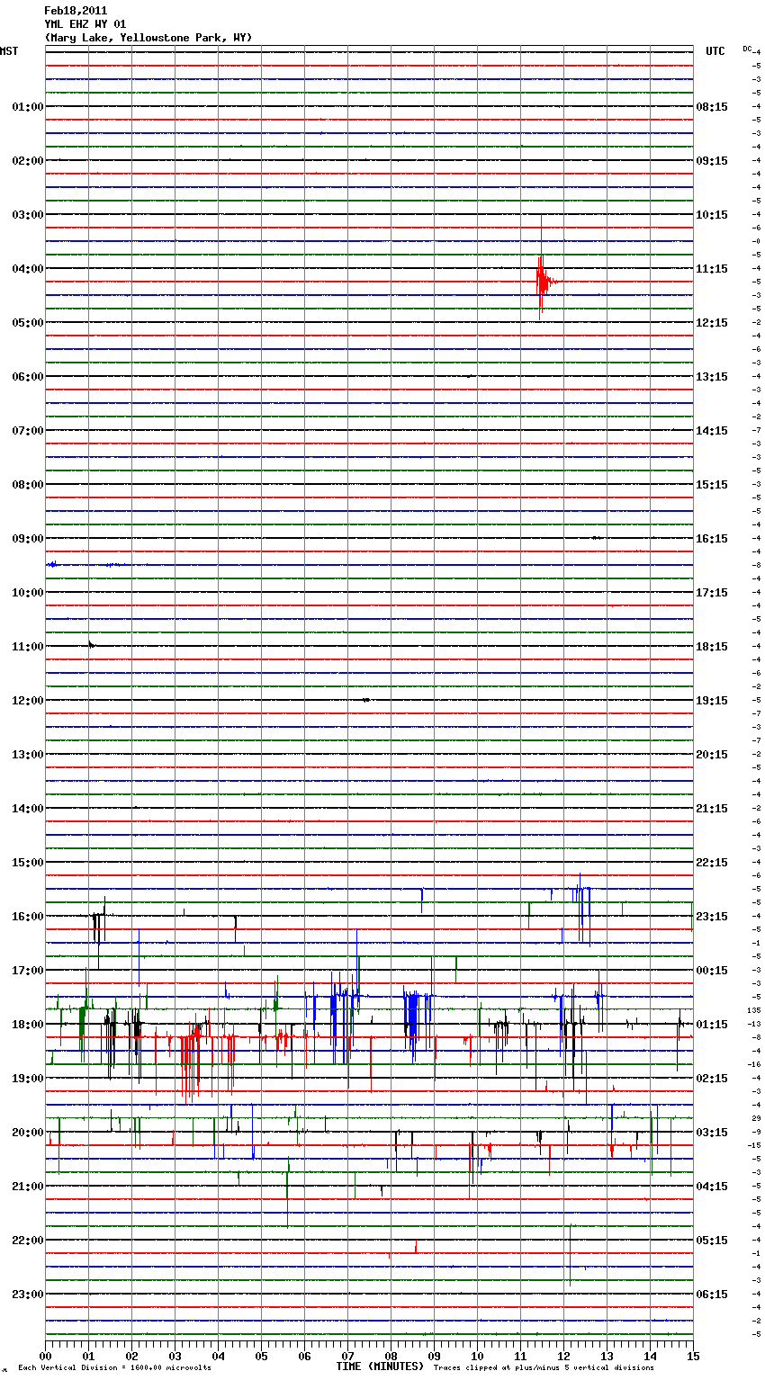Click the 11:15 UTC time label
The image size is (765, 1380).
[712, 269]
